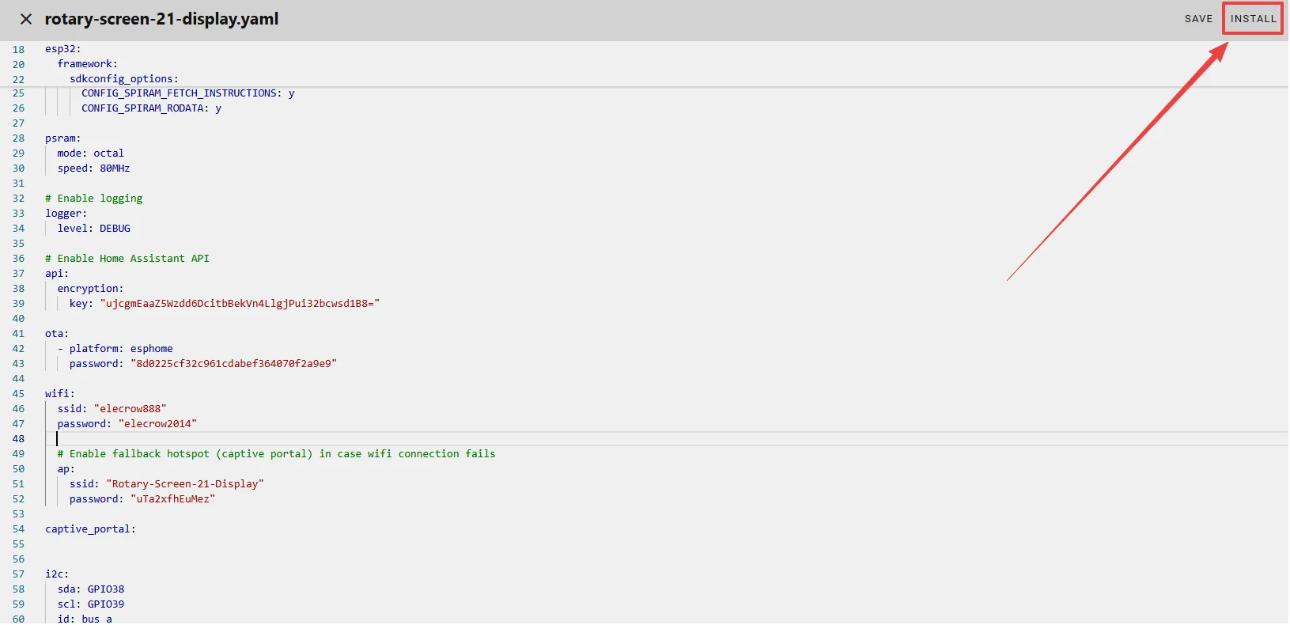Click the ap password "uTa2xfhEuMez" value
Screen dimensions: 1290x625
coord(172,499)
